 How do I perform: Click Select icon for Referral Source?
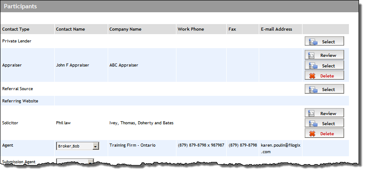pos(313,89)
